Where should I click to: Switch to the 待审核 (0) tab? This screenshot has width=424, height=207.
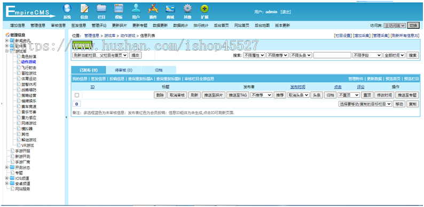tap(123, 70)
